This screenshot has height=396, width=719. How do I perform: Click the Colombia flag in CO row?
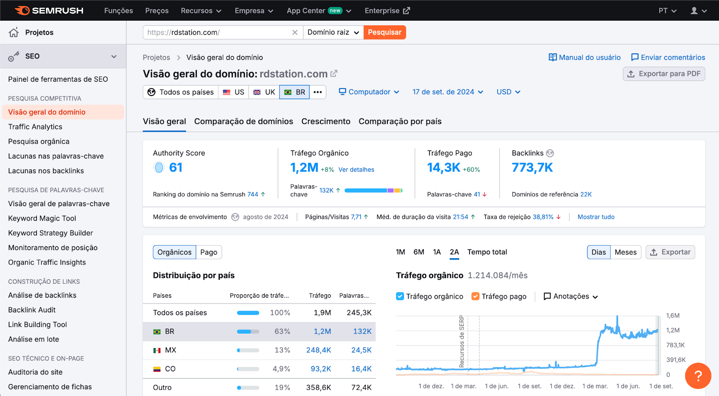coord(157,369)
